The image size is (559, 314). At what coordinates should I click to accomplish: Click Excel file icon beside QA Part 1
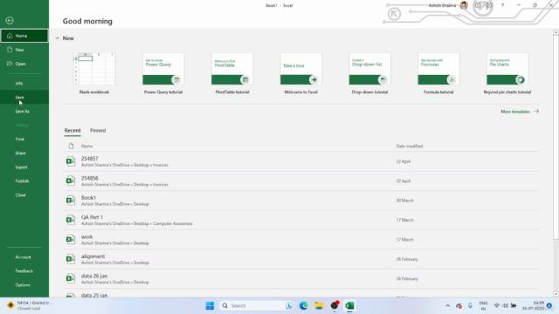coord(71,221)
